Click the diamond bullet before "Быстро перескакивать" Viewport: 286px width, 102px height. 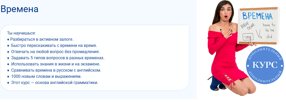pos(8,46)
